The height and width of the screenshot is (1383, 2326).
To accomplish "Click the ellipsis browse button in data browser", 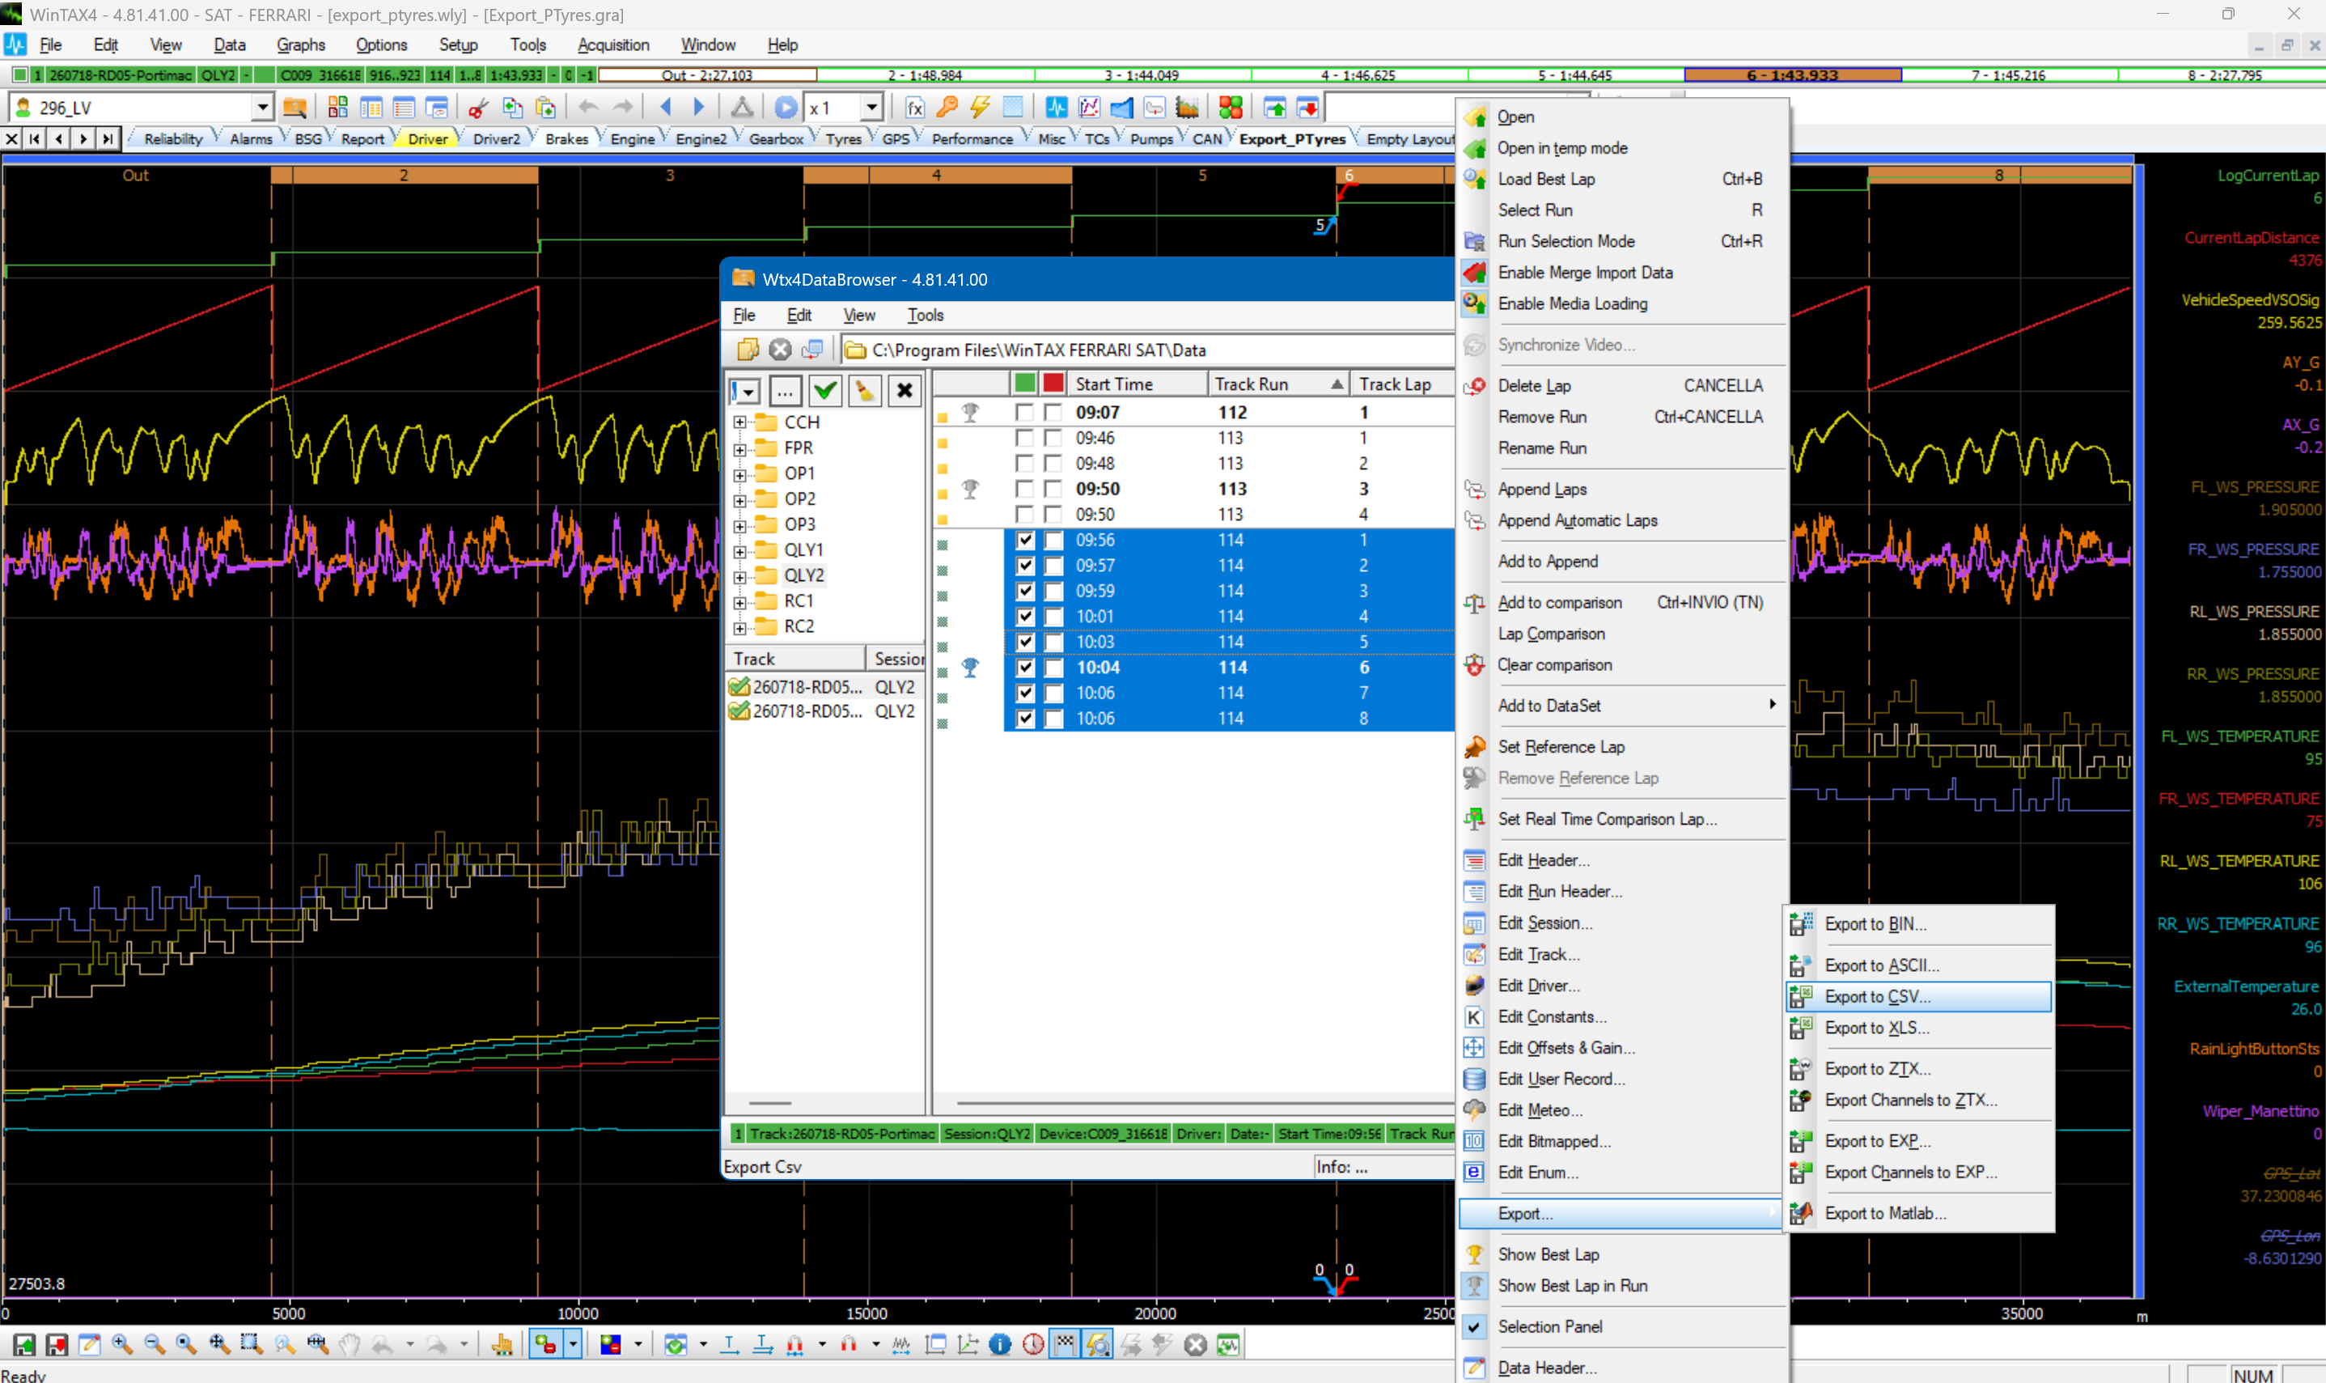I will (786, 391).
